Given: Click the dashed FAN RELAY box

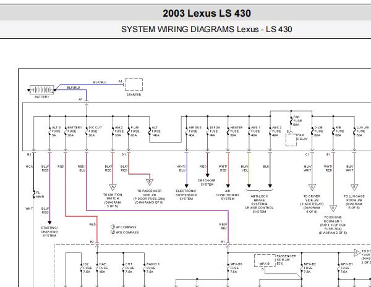Looking at the screenshot, I should coord(291,139).
